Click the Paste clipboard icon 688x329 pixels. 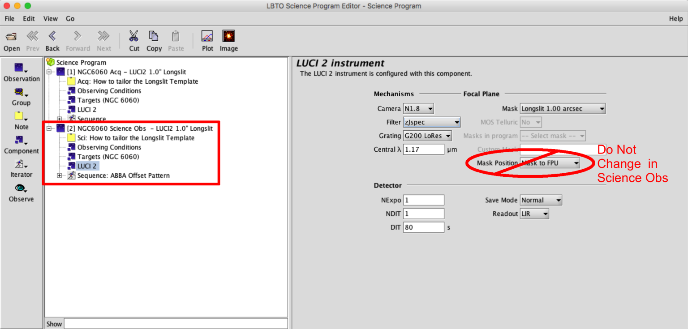176,36
